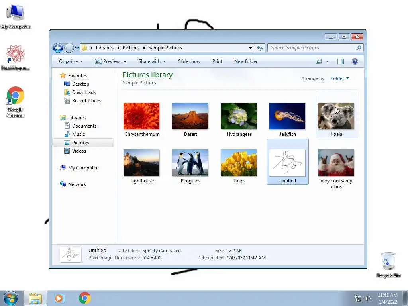Select the Penguins picture thumbnail
This screenshot has height=306, width=408.
point(190,163)
